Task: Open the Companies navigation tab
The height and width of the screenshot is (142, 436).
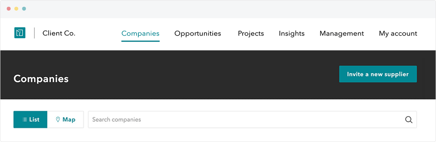Action: [140, 34]
